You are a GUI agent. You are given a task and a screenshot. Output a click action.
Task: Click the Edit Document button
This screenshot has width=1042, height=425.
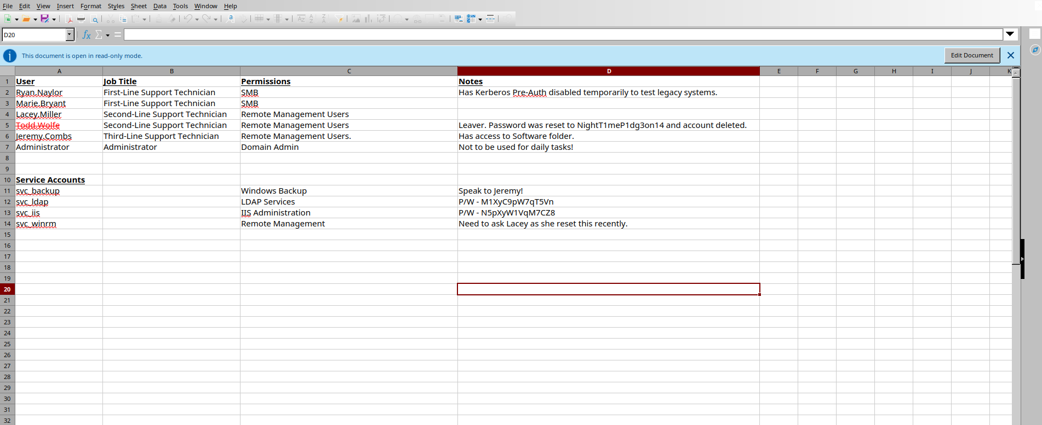coord(971,55)
